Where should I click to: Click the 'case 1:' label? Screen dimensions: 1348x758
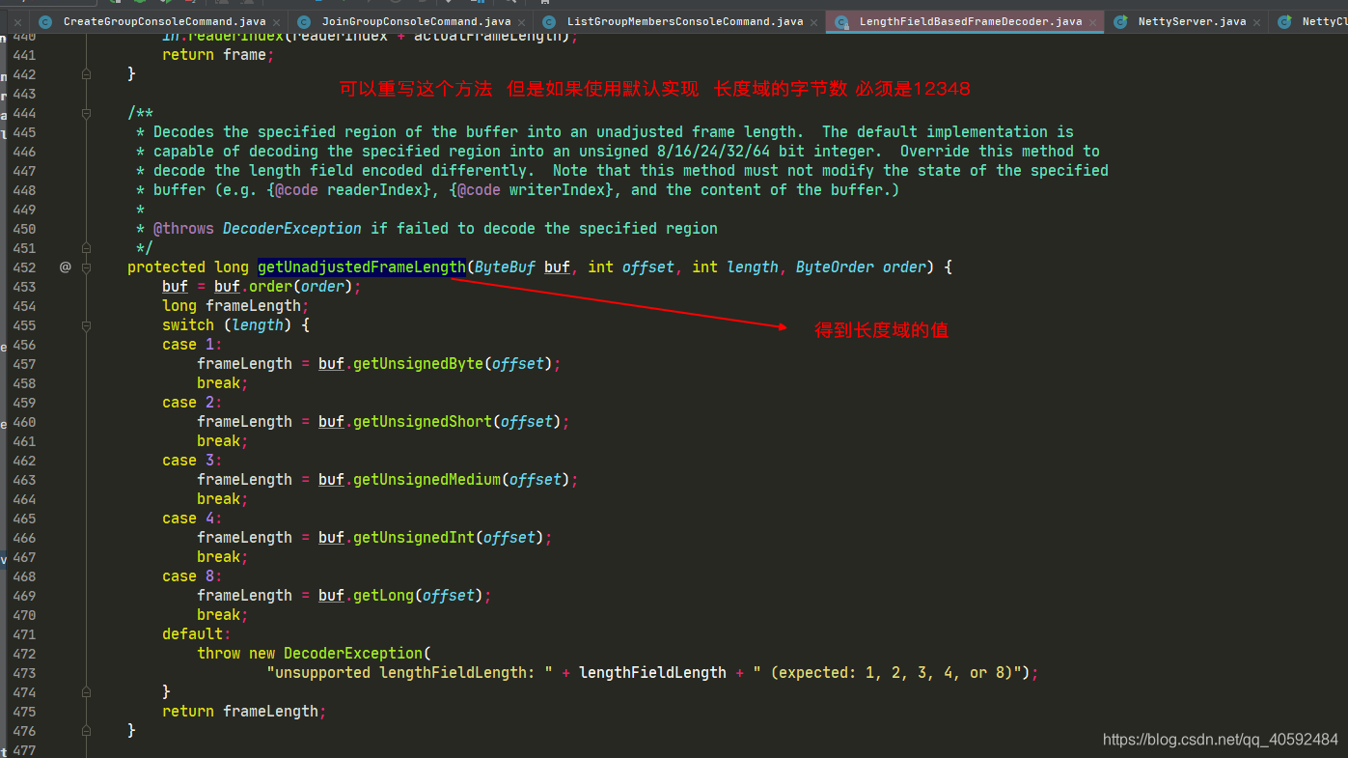192,345
